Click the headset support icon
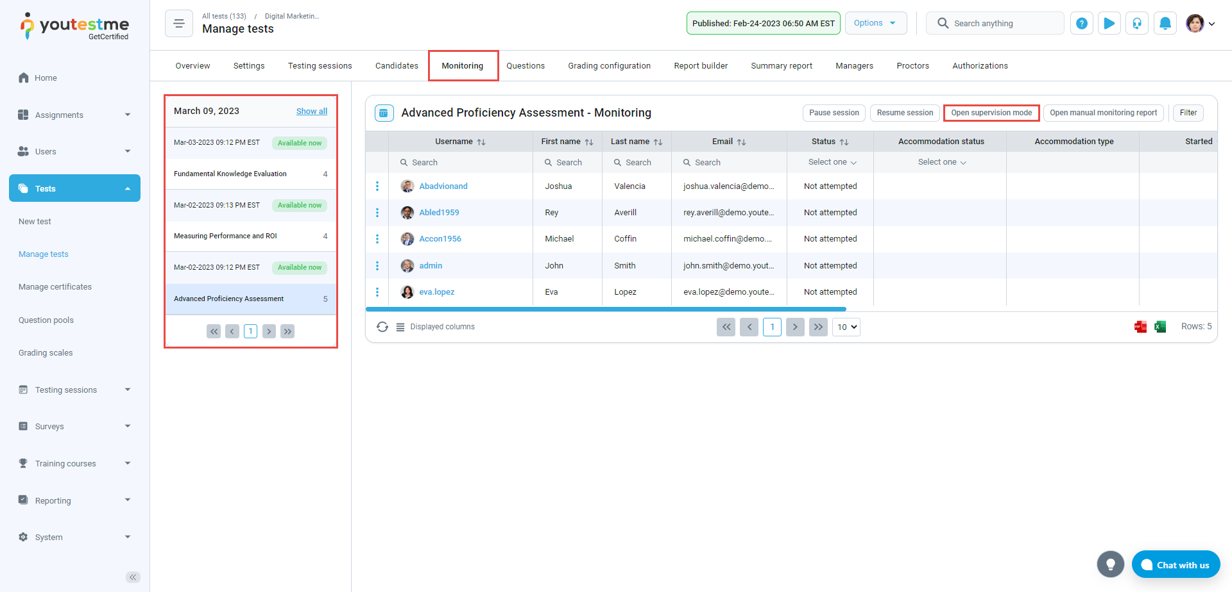Image resolution: width=1232 pixels, height=592 pixels. pos(1136,24)
